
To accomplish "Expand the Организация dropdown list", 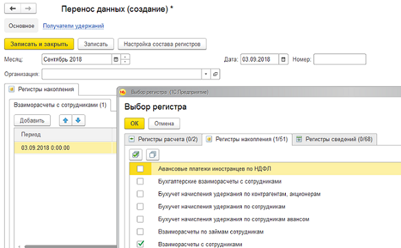I will coord(206,74).
